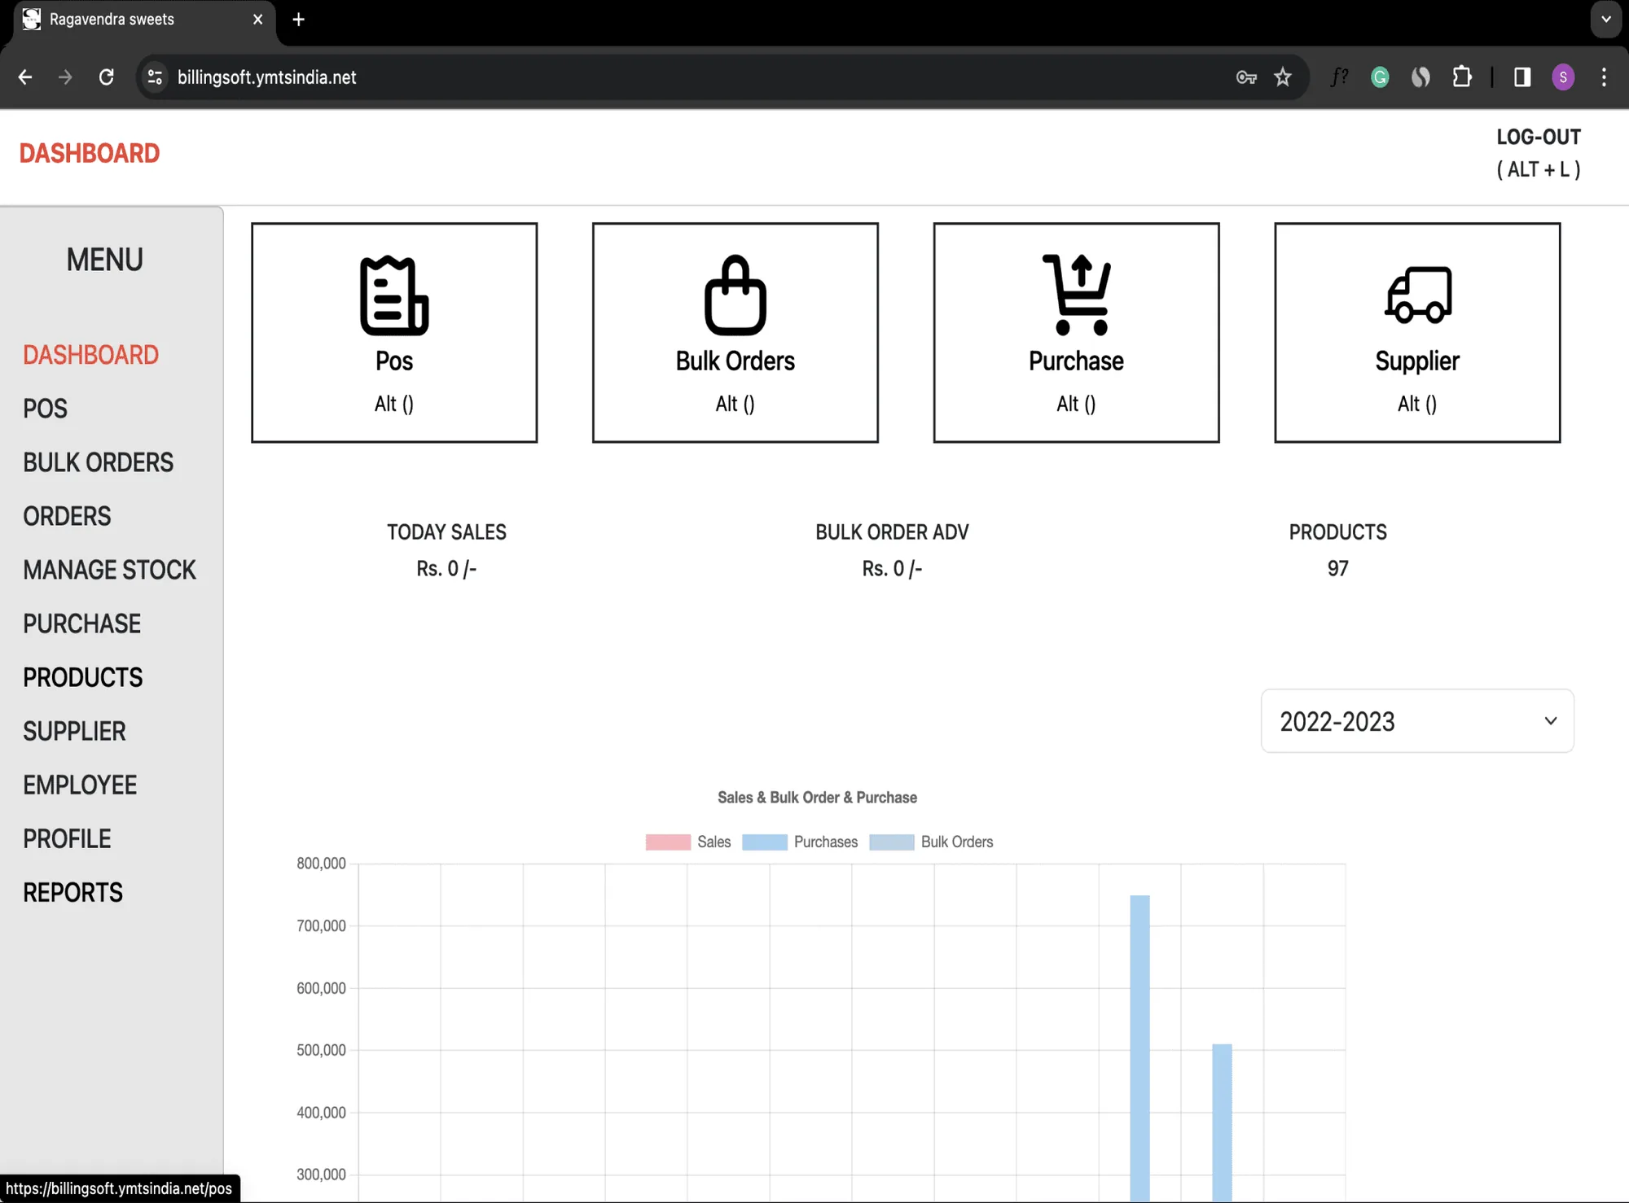Open the purple S profile avatar
Screen dimensions: 1629x1203
(1563, 77)
